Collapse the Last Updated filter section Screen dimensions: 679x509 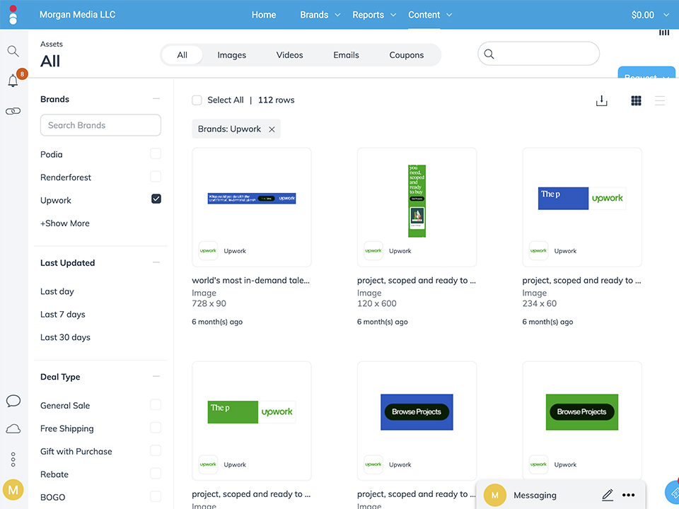[x=156, y=263]
